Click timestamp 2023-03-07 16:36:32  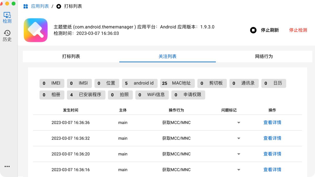pyautogui.click(x=71, y=138)
